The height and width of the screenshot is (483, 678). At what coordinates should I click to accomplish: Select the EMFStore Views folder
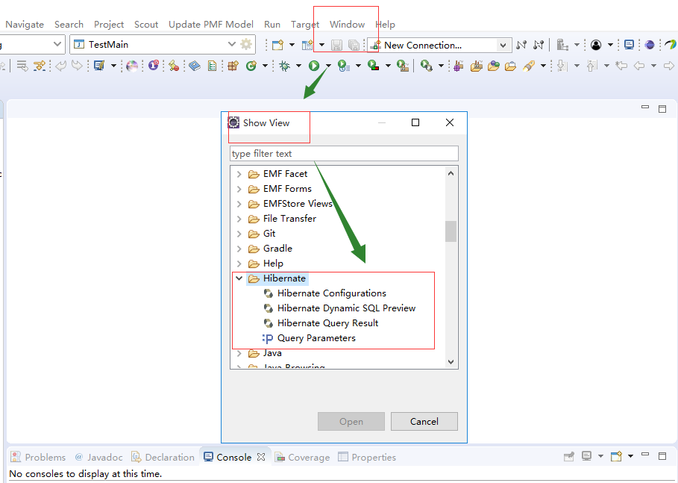[298, 204]
